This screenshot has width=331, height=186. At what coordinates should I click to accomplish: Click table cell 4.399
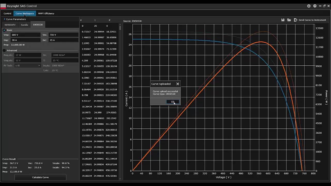click(85, 60)
